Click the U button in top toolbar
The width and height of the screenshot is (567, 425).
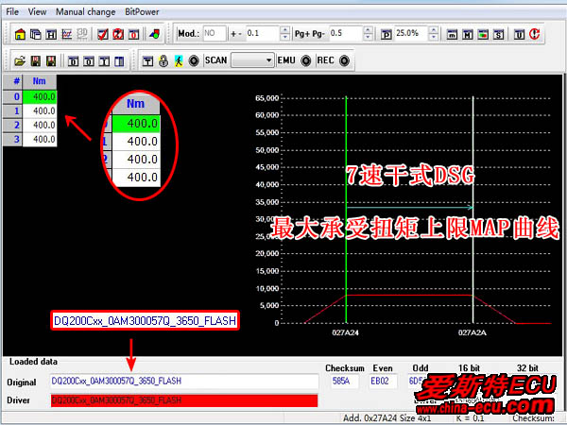pos(520,34)
